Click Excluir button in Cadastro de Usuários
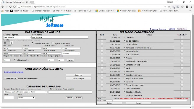This screenshot has height=109, width=194. pos(79,98)
